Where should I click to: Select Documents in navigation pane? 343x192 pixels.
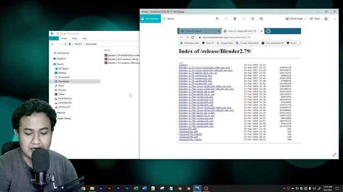(x=62, y=77)
